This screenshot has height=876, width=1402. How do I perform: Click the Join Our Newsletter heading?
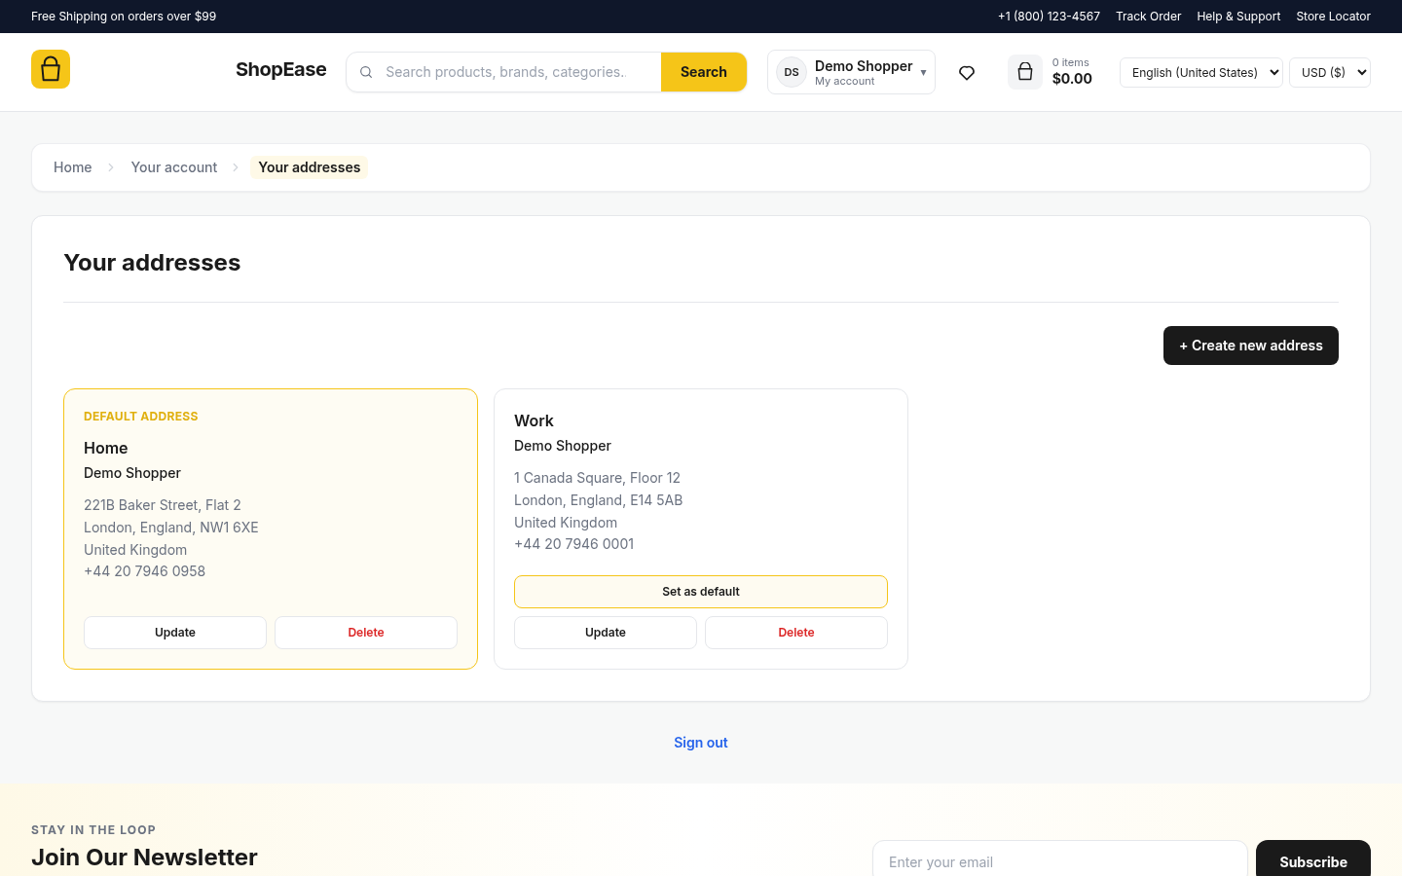(144, 858)
